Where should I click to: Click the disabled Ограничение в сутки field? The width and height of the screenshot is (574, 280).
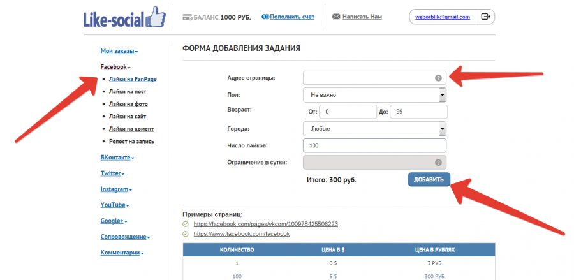click(x=375, y=163)
